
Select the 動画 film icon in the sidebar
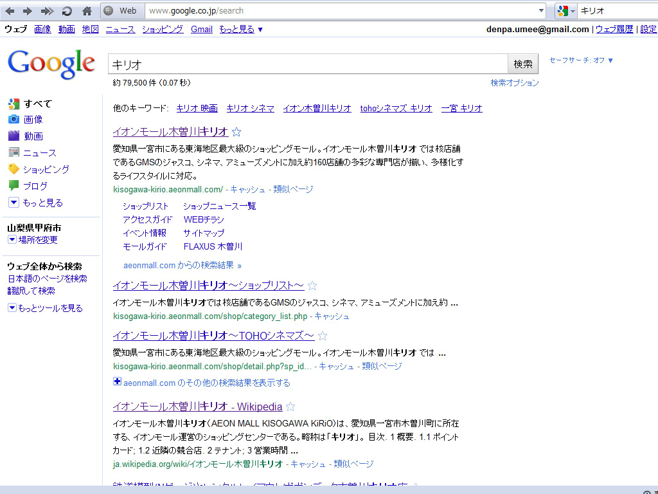(14, 136)
